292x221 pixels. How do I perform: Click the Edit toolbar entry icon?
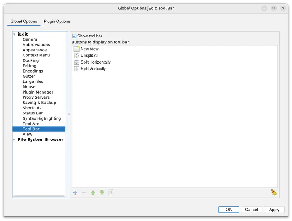(x=111, y=193)
